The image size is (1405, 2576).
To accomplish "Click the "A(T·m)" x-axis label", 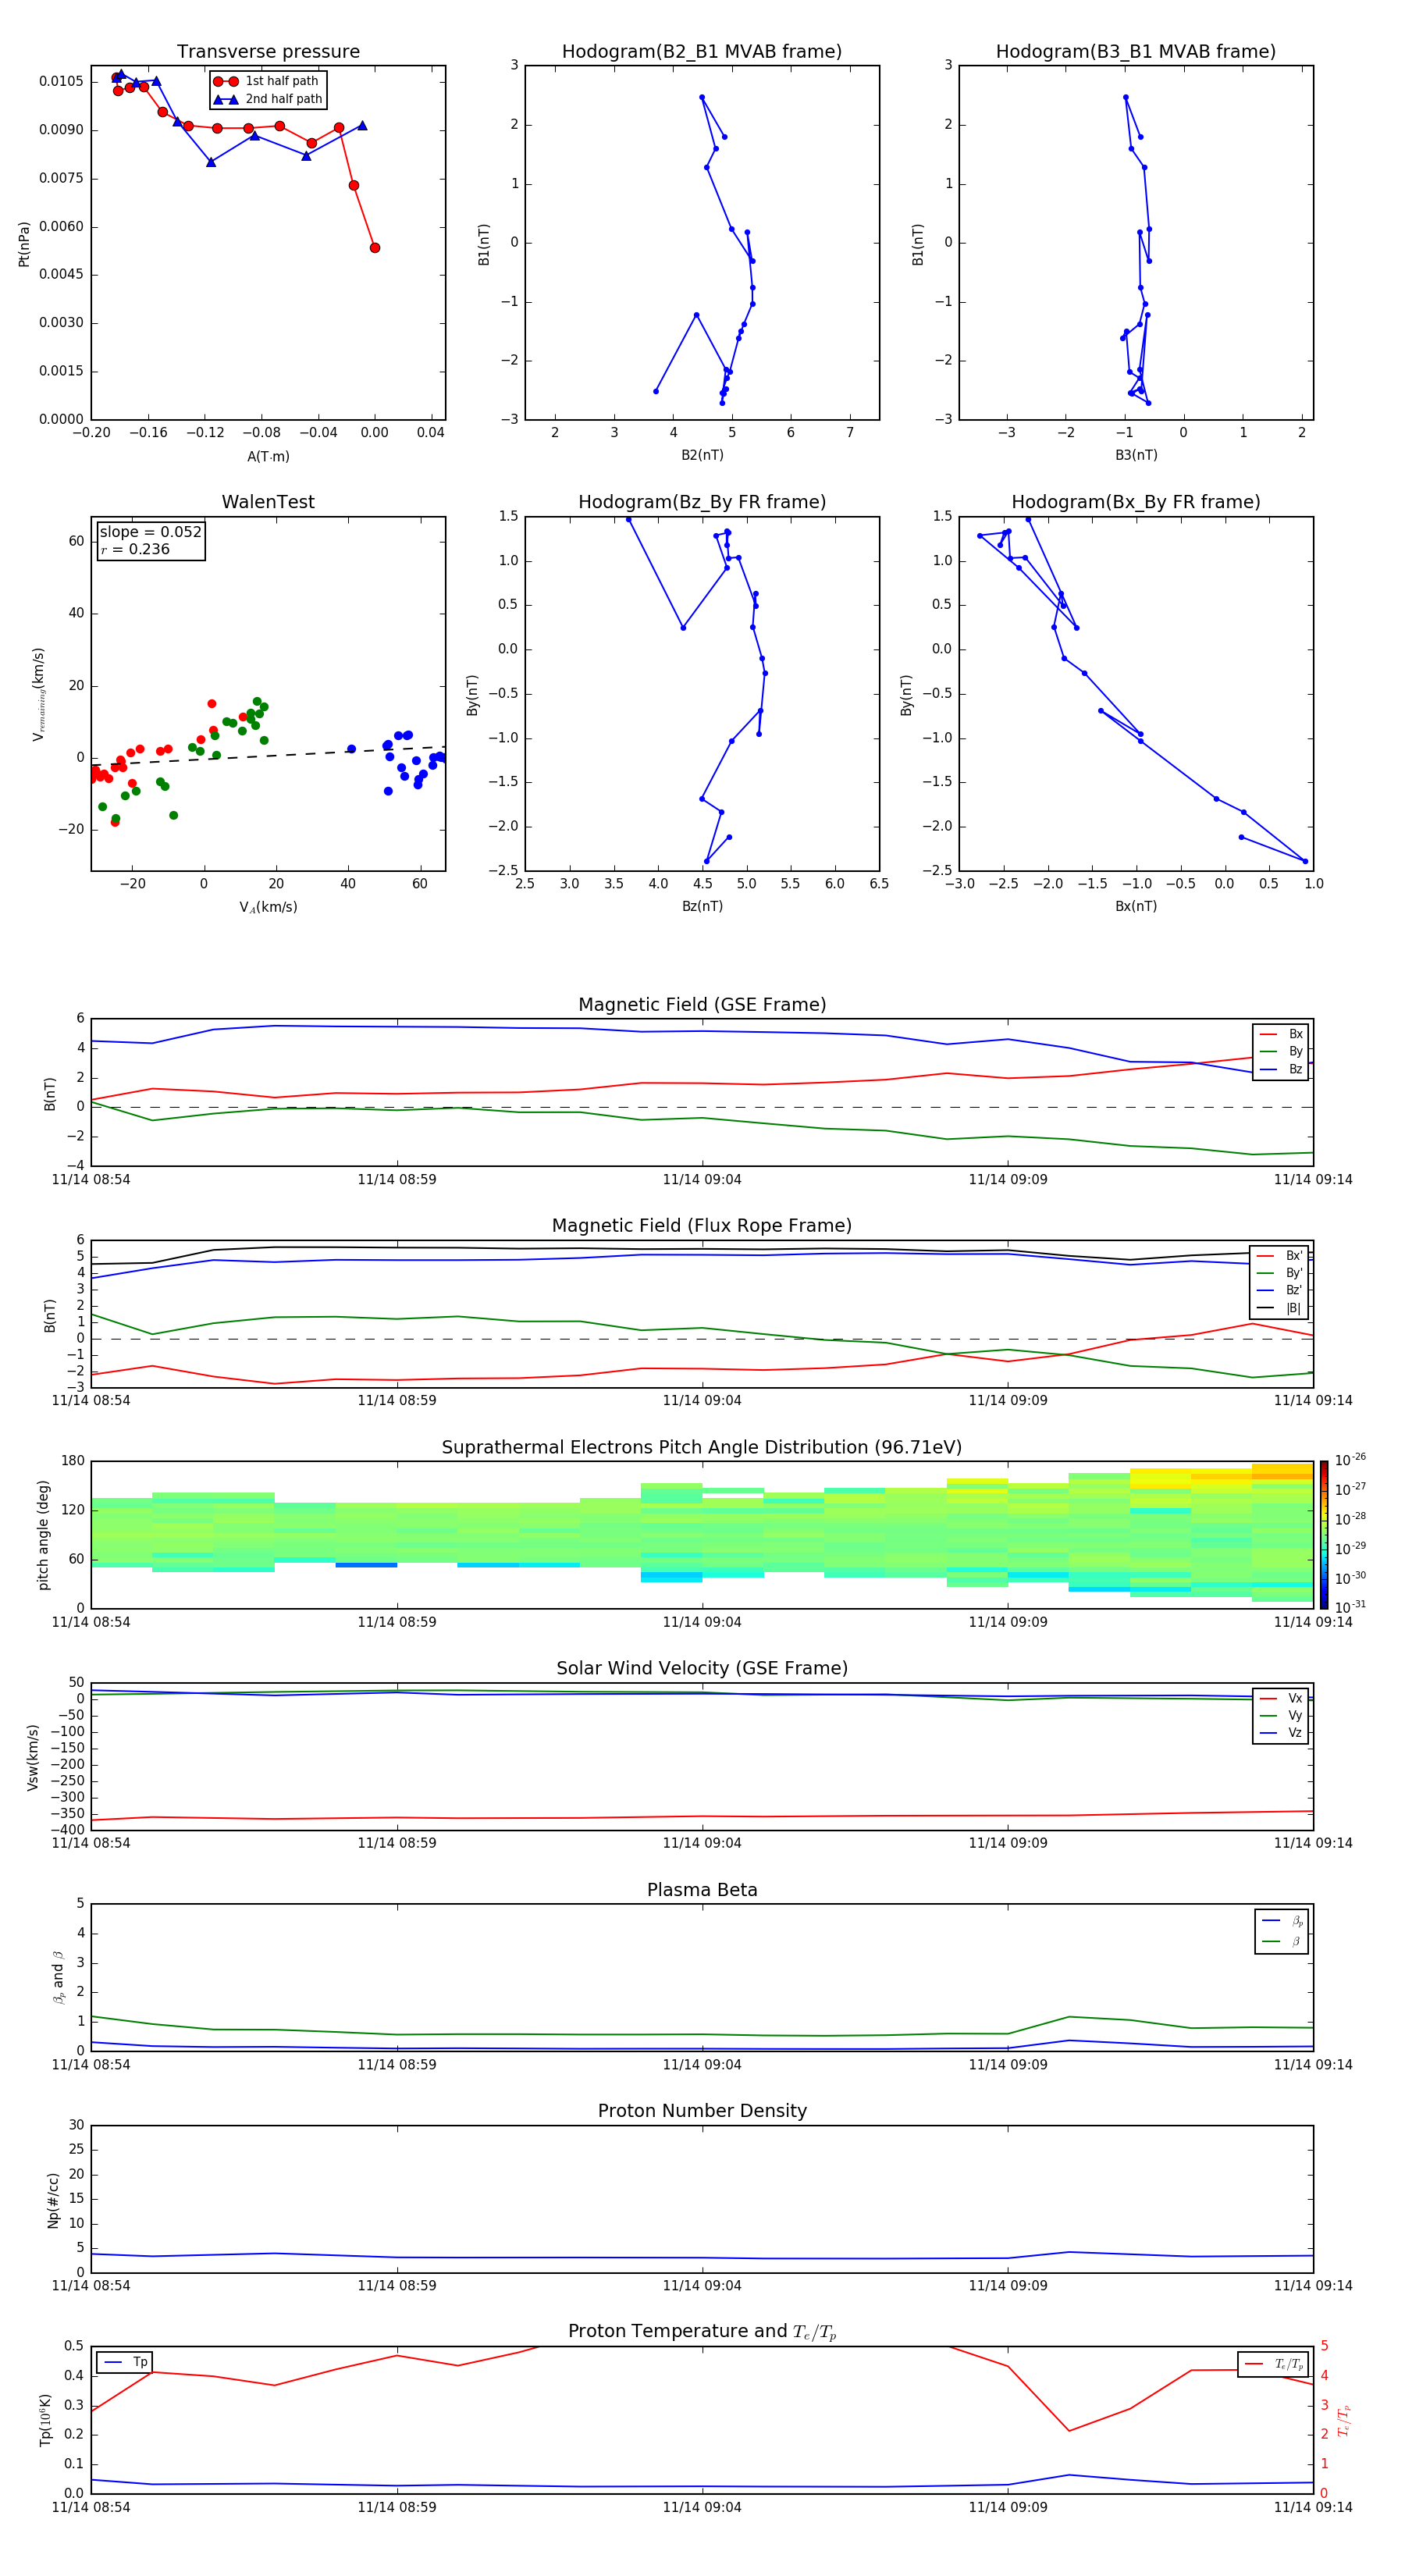I will [268, 456].
